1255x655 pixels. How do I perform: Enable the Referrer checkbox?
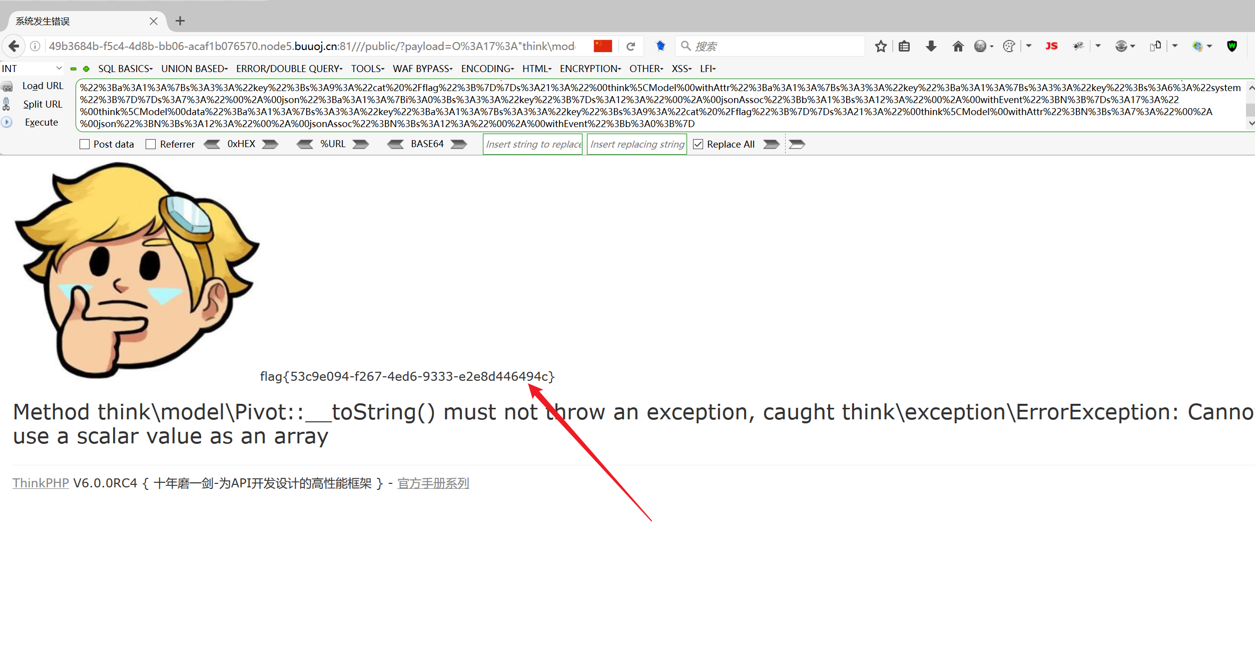point(151,144)
